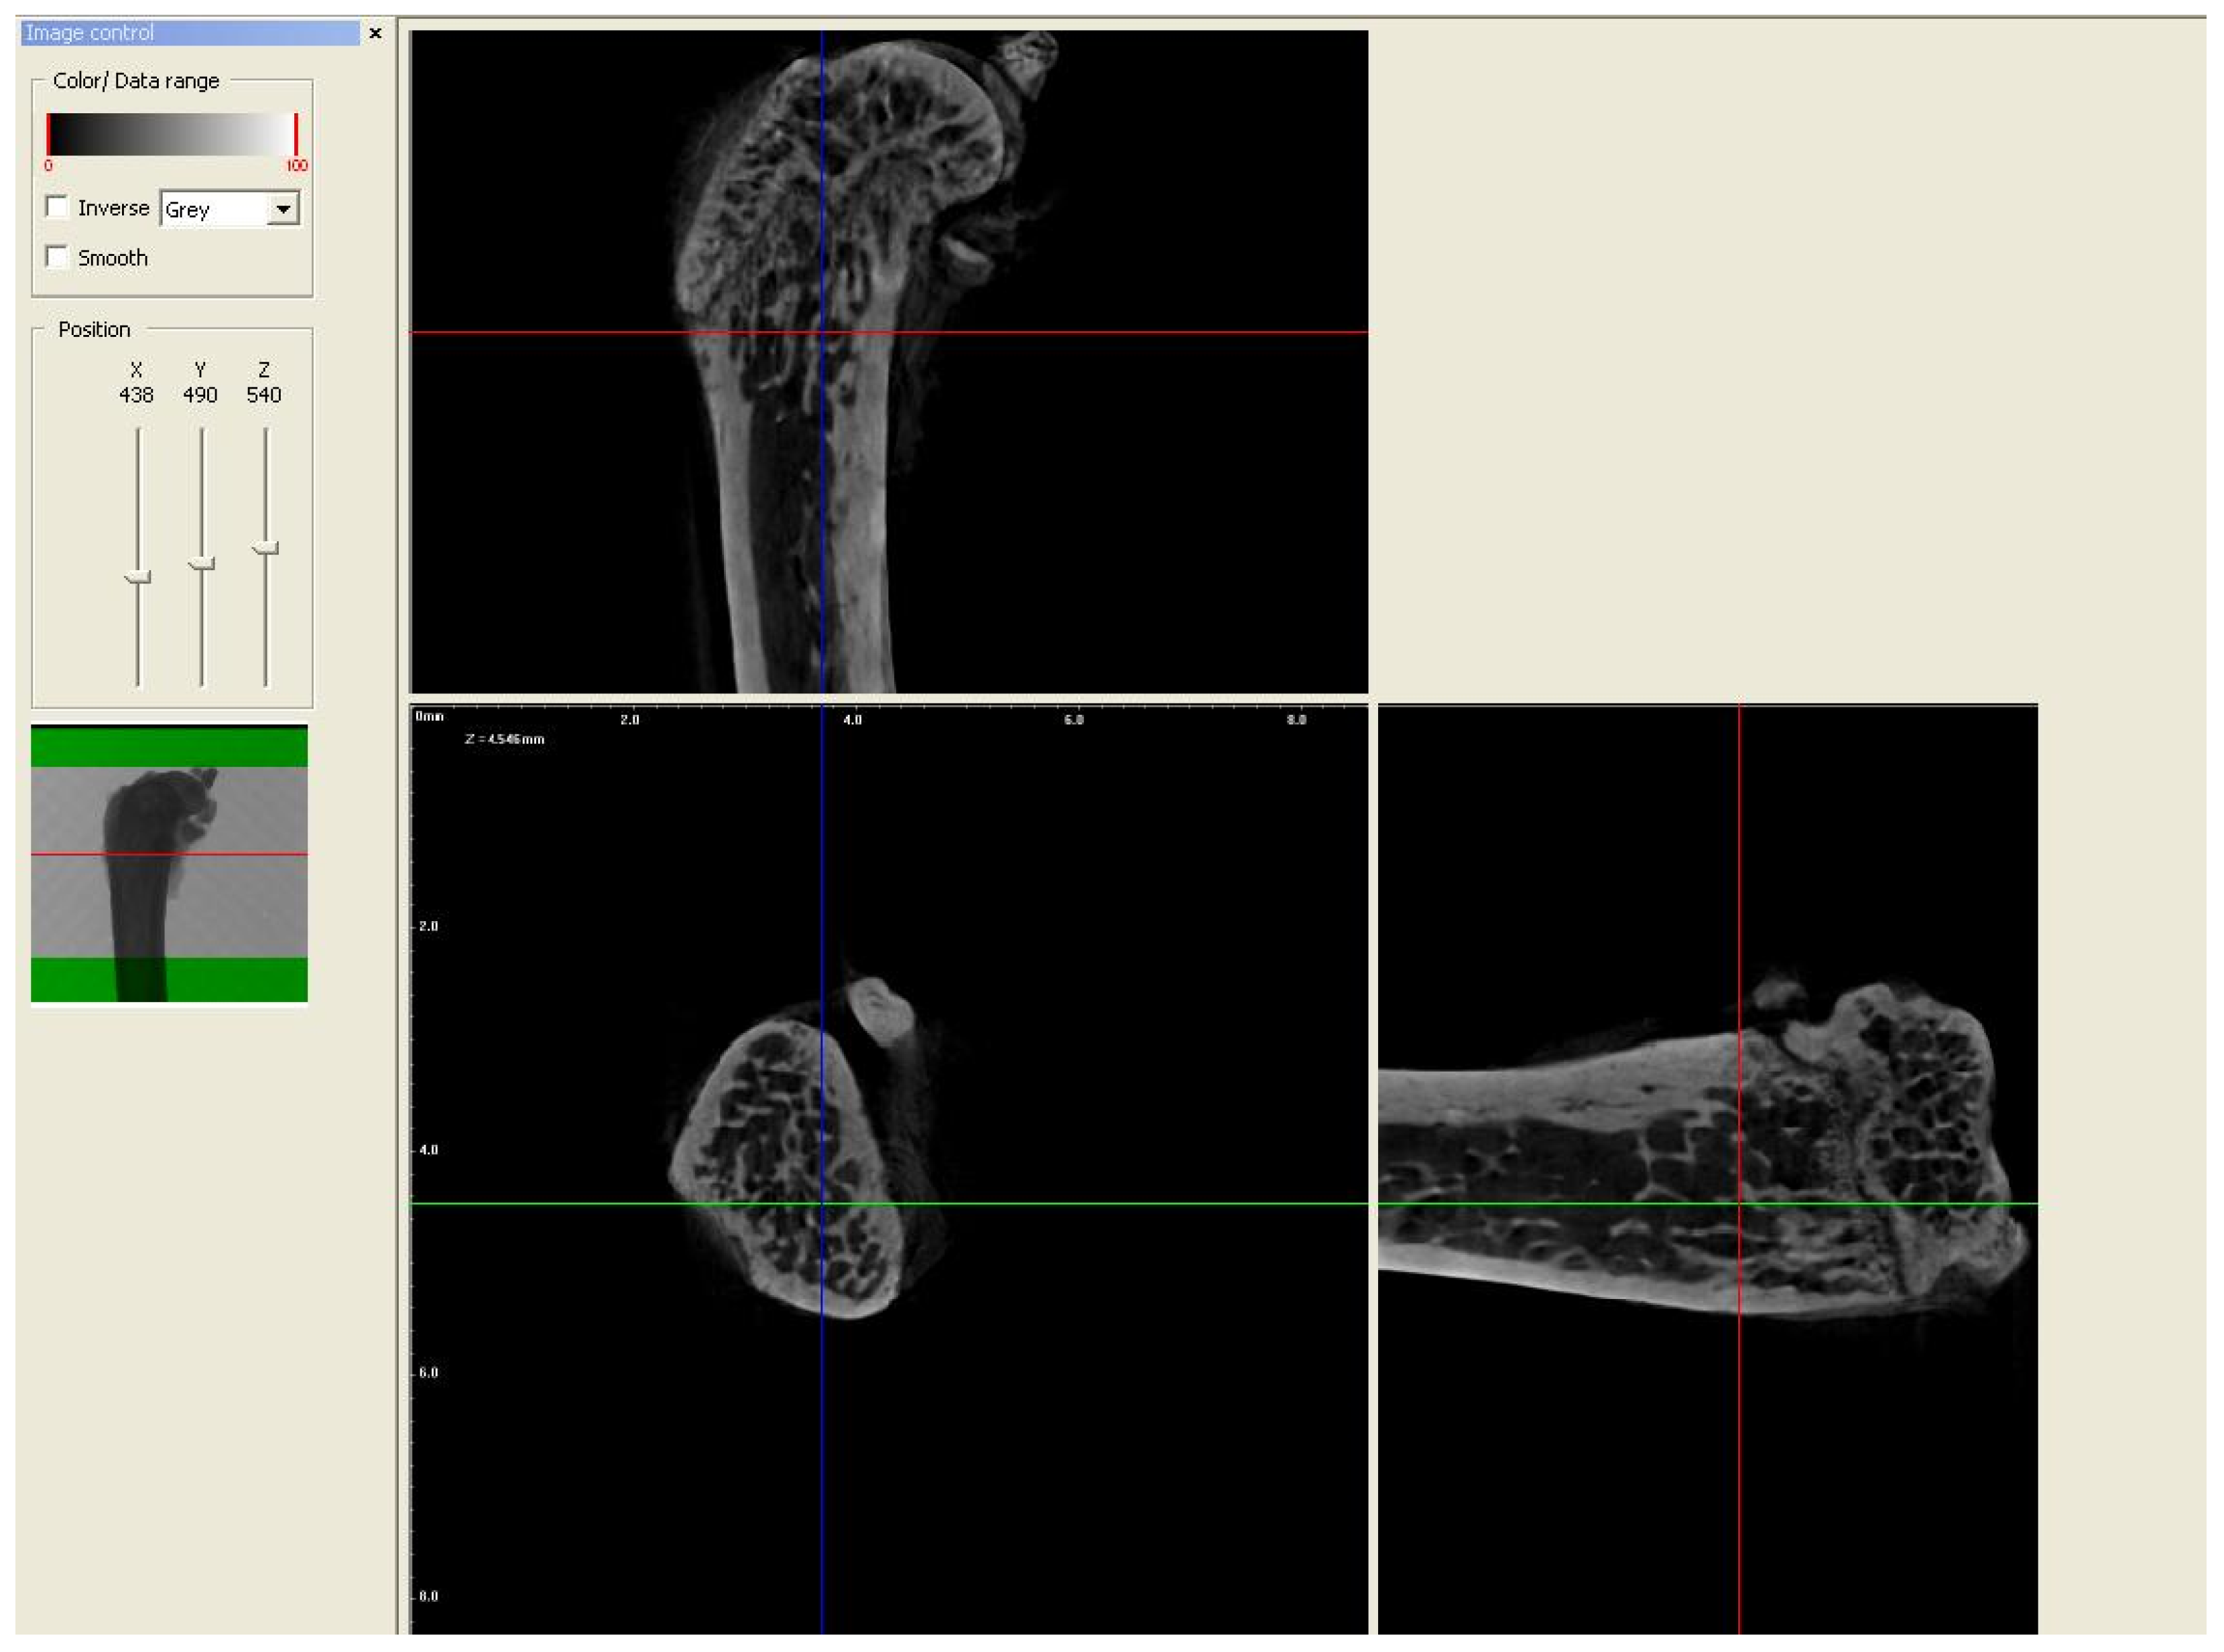Viewport: 2224px width, 1652px height.
Task: Click the X position slider handle
Action: (137, 577)
